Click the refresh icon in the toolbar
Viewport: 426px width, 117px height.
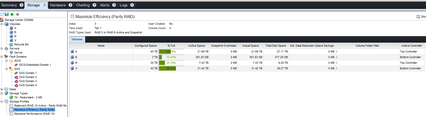point(2,15)
